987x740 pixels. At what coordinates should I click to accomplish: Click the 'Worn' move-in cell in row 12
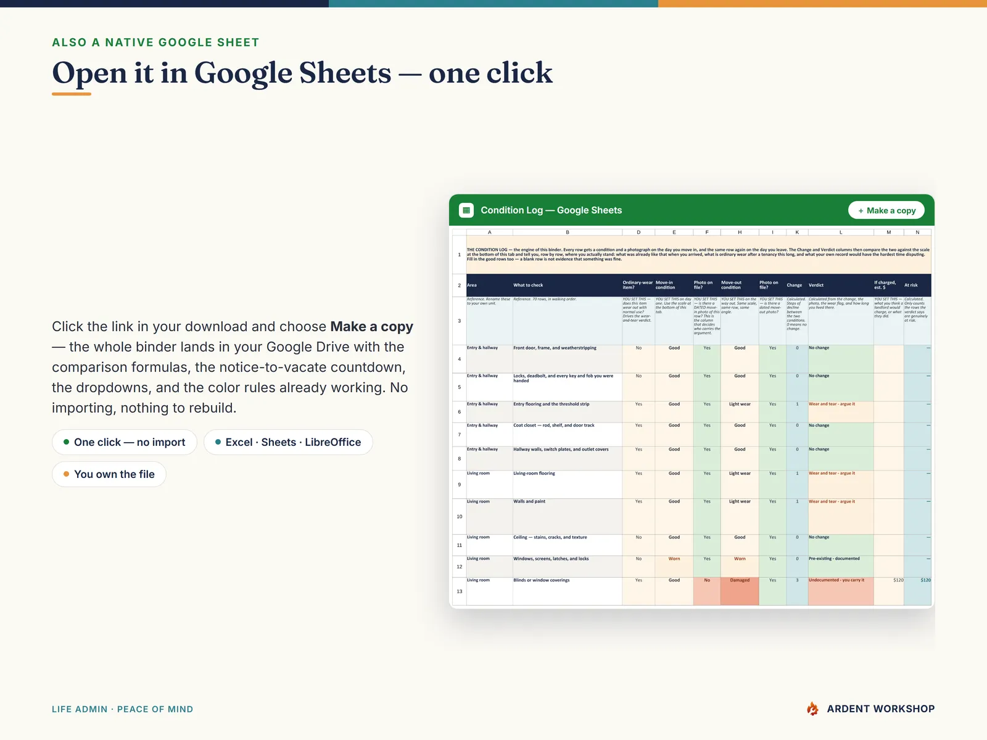pyautogui.click(x=674, y=566)
